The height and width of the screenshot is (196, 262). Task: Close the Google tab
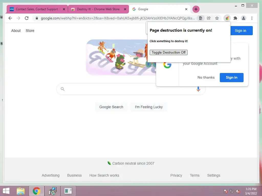(186, 9)
